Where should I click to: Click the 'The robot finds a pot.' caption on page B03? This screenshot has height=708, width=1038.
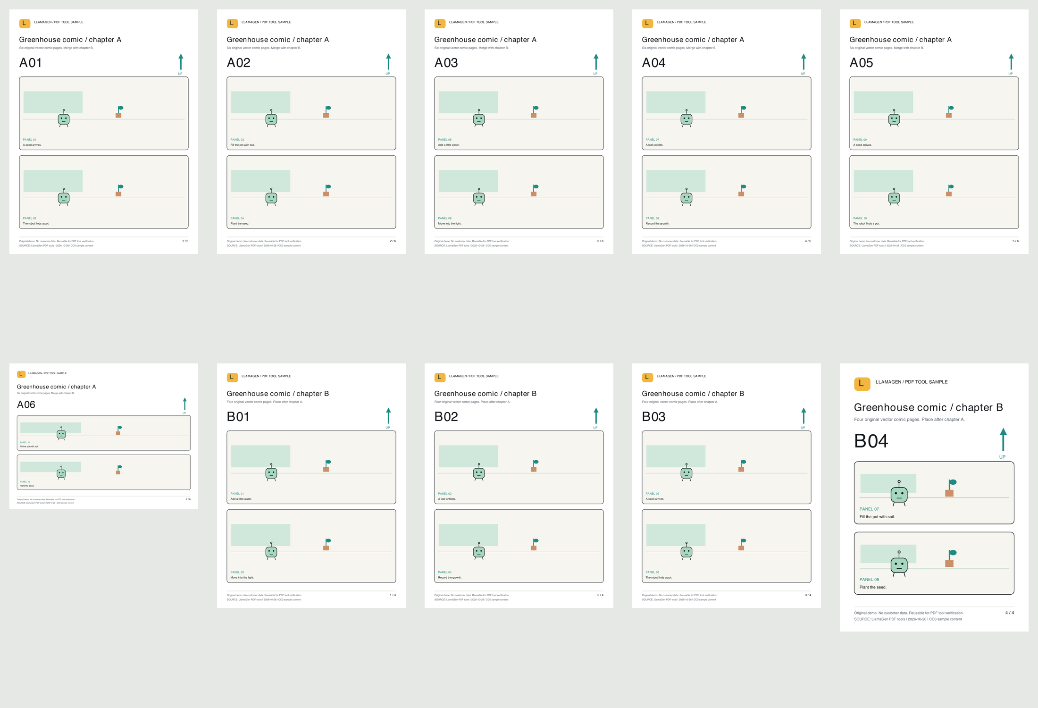(659, 578)
